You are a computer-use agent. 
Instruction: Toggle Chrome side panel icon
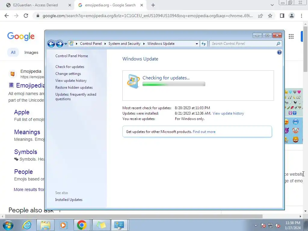(282, 16)
